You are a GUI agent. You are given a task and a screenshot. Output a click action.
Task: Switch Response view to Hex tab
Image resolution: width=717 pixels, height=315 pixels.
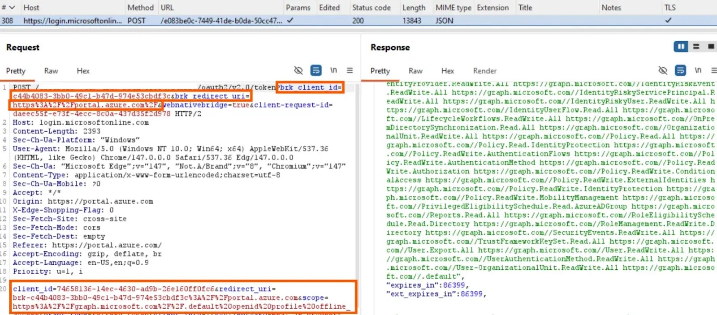pyautogui.click(x=447, y=71)
